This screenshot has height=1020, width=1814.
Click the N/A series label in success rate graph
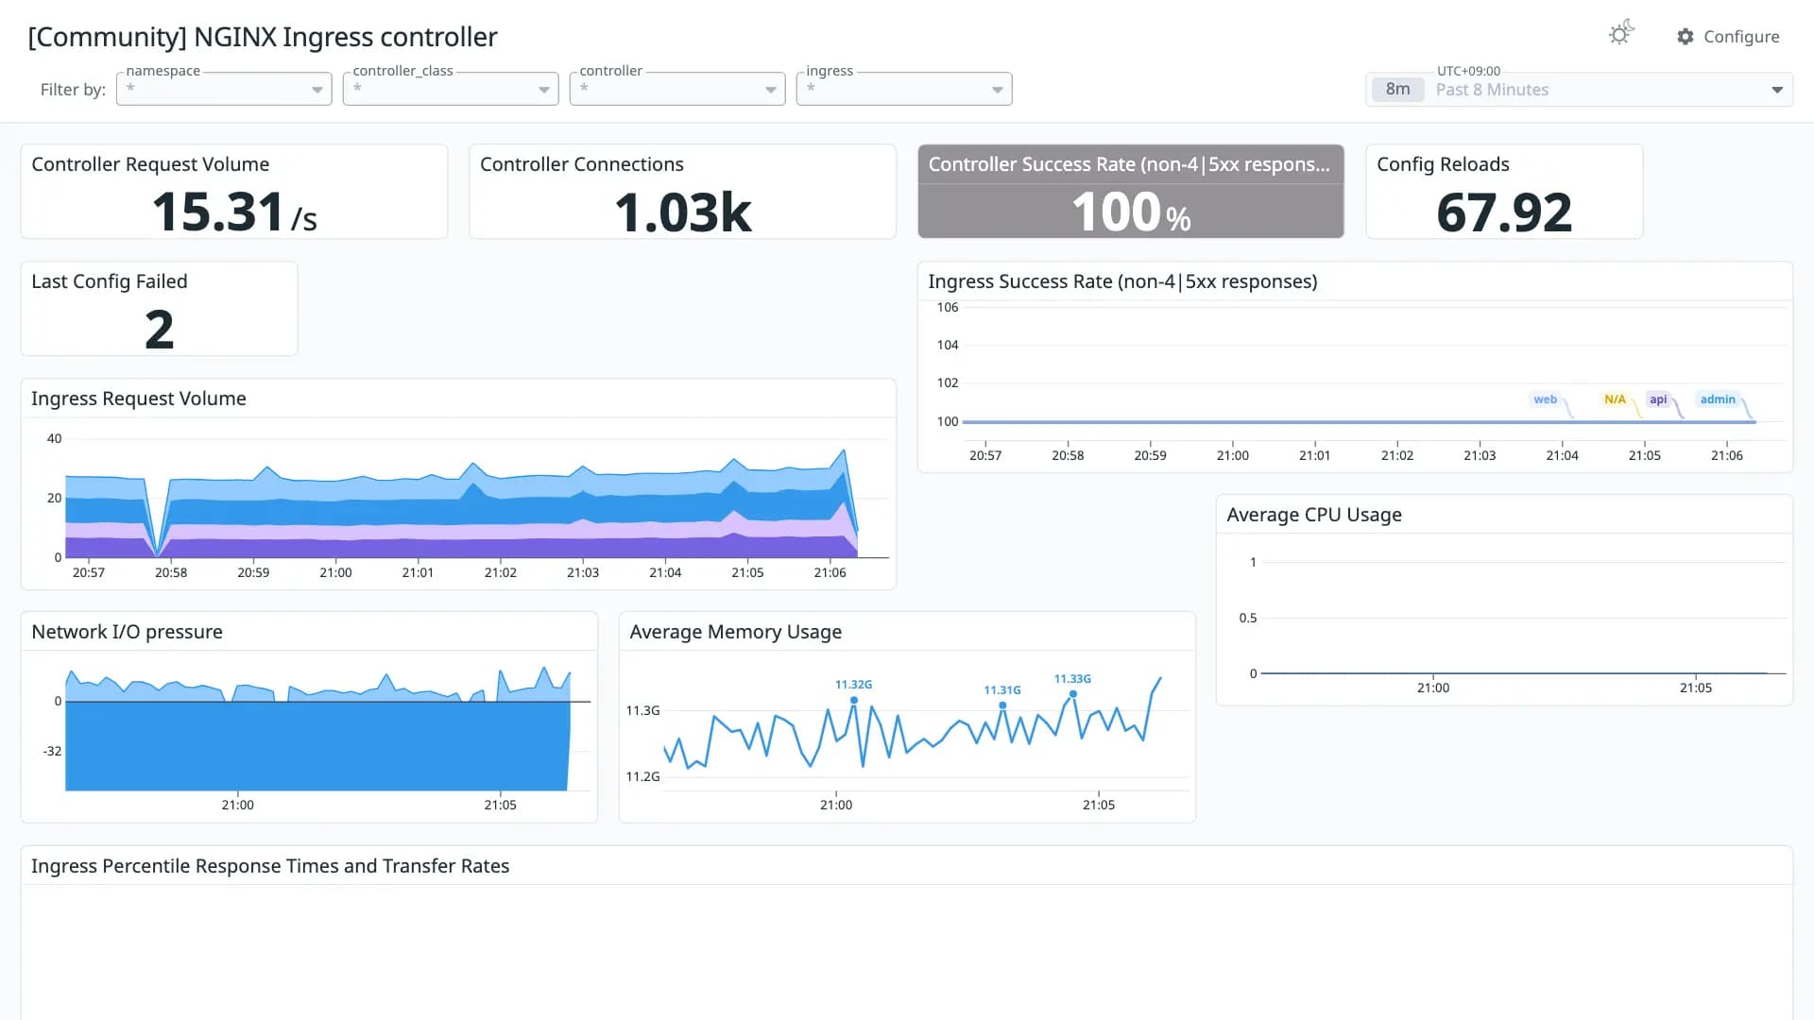coord(1615,399)
